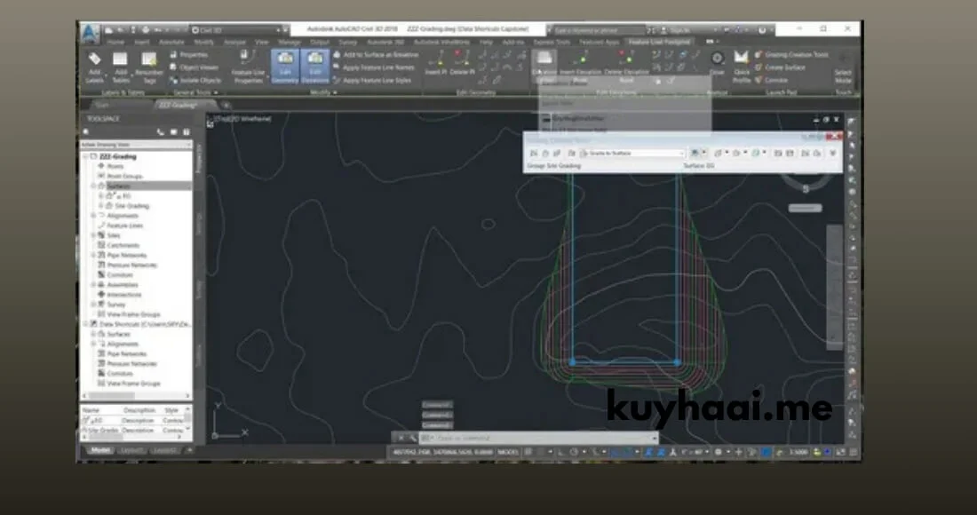
Task: Click the Name column header in item list
Action: click(x=91, y=410)
